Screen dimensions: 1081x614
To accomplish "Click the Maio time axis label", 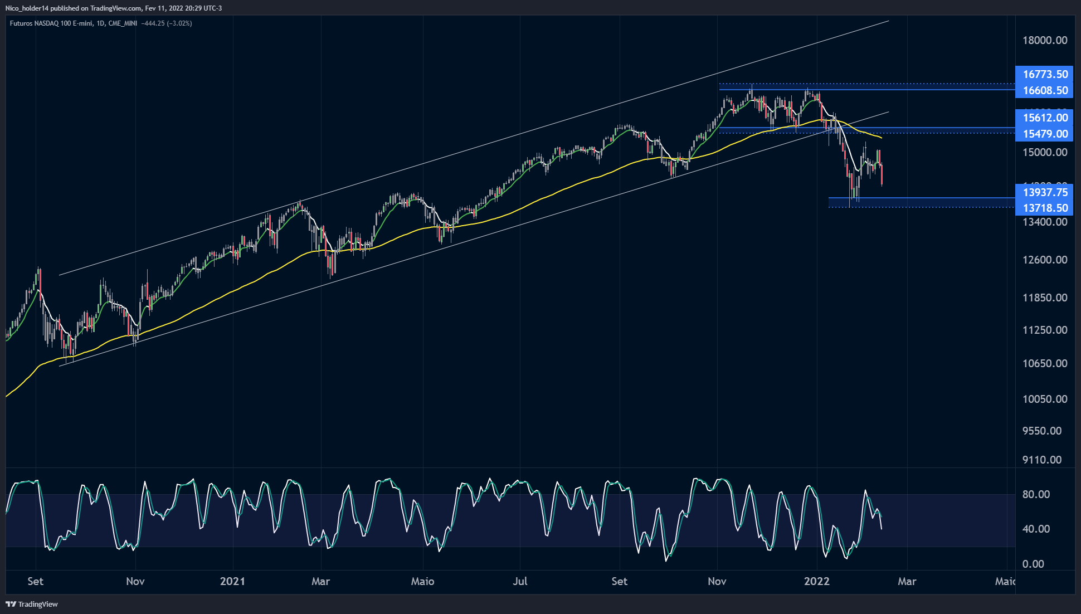I will point(422,581).
